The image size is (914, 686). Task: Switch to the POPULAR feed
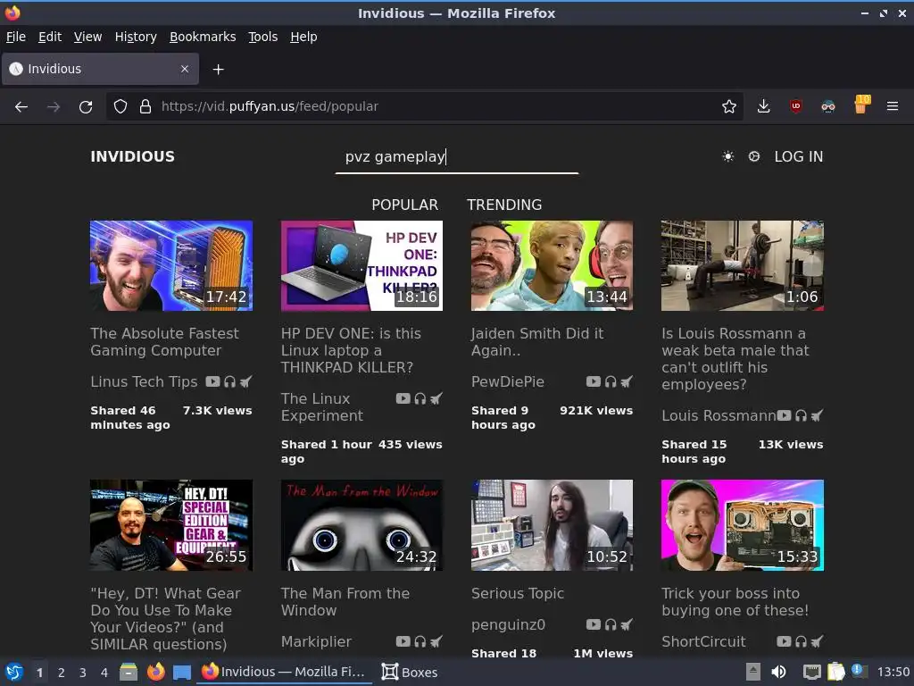(405, 205)
